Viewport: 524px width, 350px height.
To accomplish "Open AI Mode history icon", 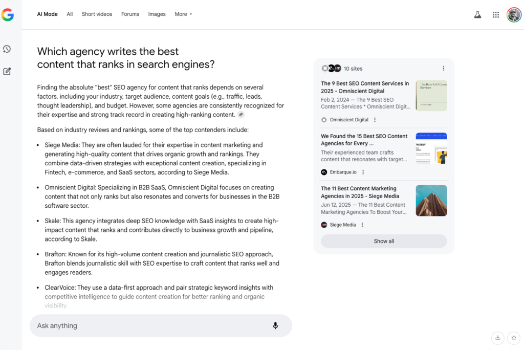I will coord(7,49).
